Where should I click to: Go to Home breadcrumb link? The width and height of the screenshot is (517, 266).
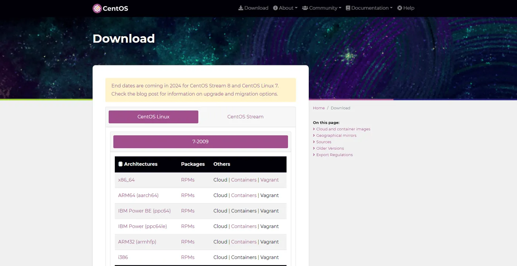click(x=319, y=108)
